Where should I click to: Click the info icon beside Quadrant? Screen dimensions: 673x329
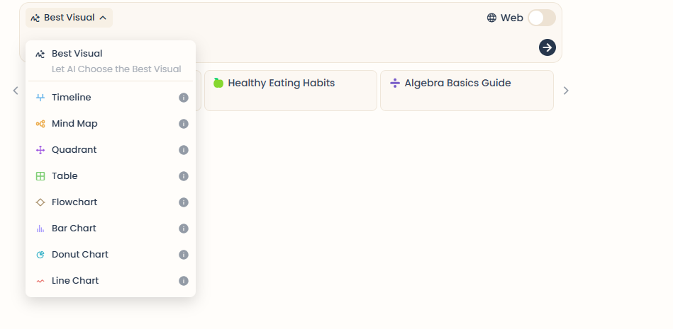point(183,150)
